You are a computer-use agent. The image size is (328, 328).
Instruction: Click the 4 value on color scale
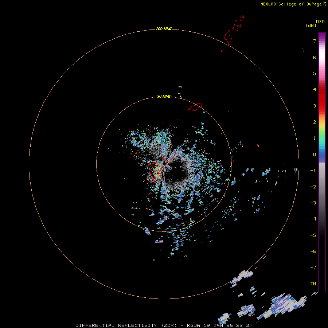point(315,90)
